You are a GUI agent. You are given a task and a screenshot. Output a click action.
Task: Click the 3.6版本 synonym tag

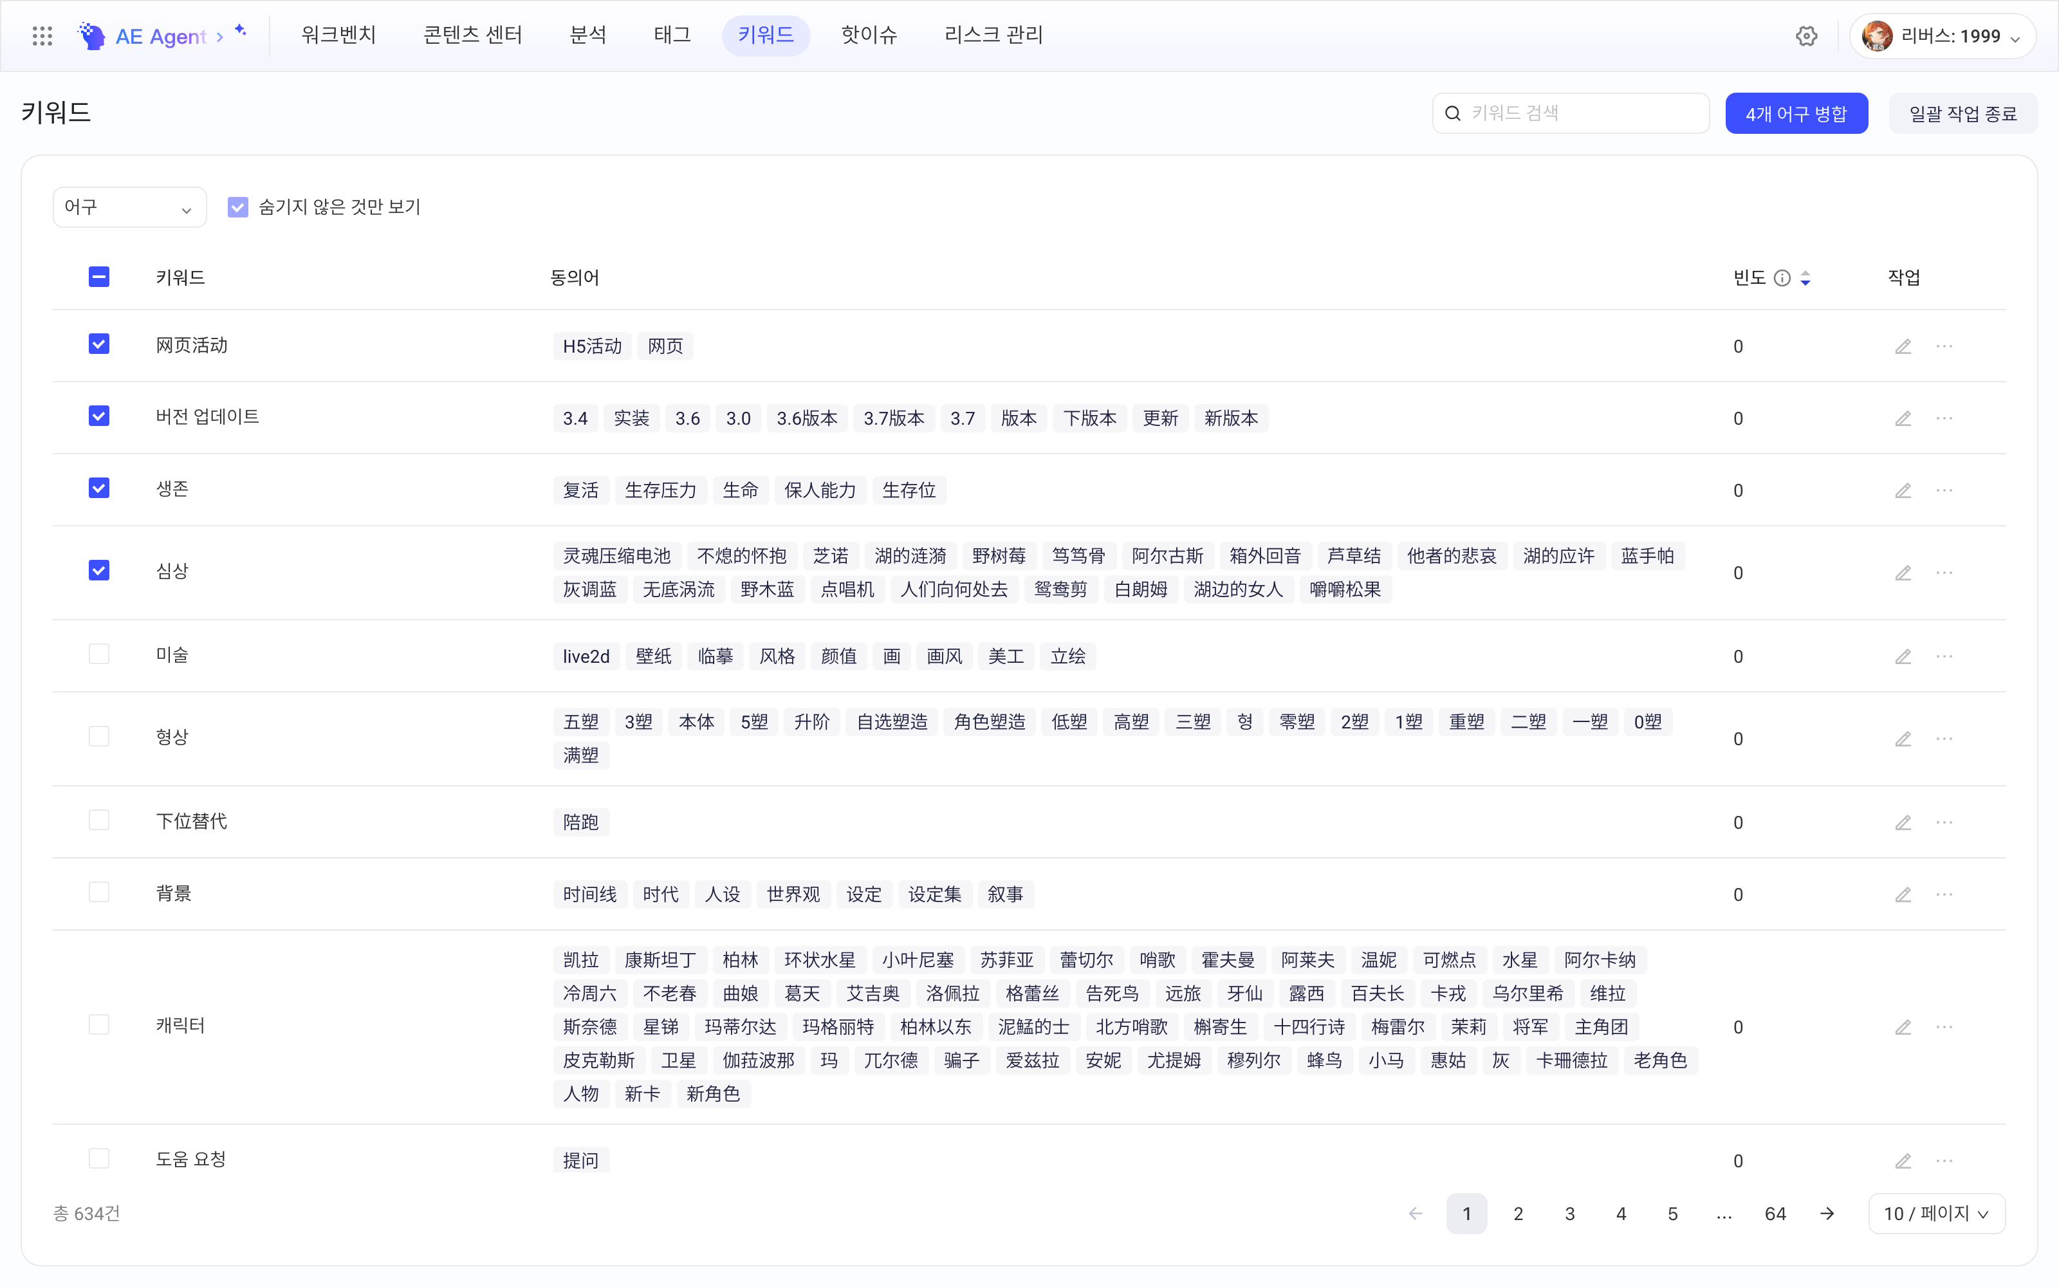(807, 419)
